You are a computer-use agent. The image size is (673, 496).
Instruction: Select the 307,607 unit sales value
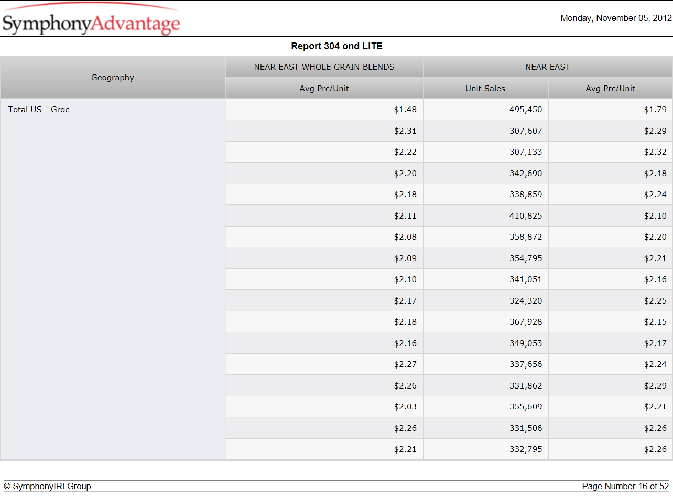(x=526, y=131)
